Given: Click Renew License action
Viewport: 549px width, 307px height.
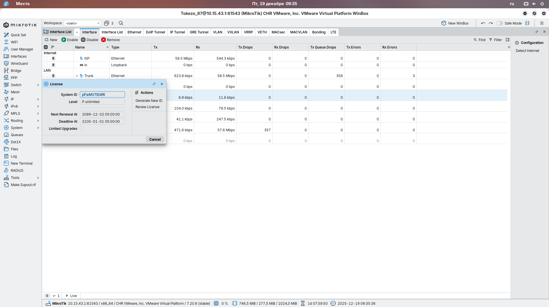Looking at the screenshot, I should click(x=147, y=107).
